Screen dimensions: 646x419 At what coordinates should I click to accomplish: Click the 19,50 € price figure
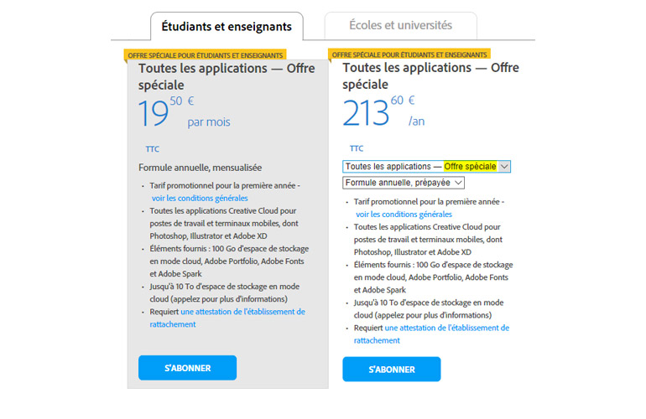pyautogui.click(x=165, y=112)
